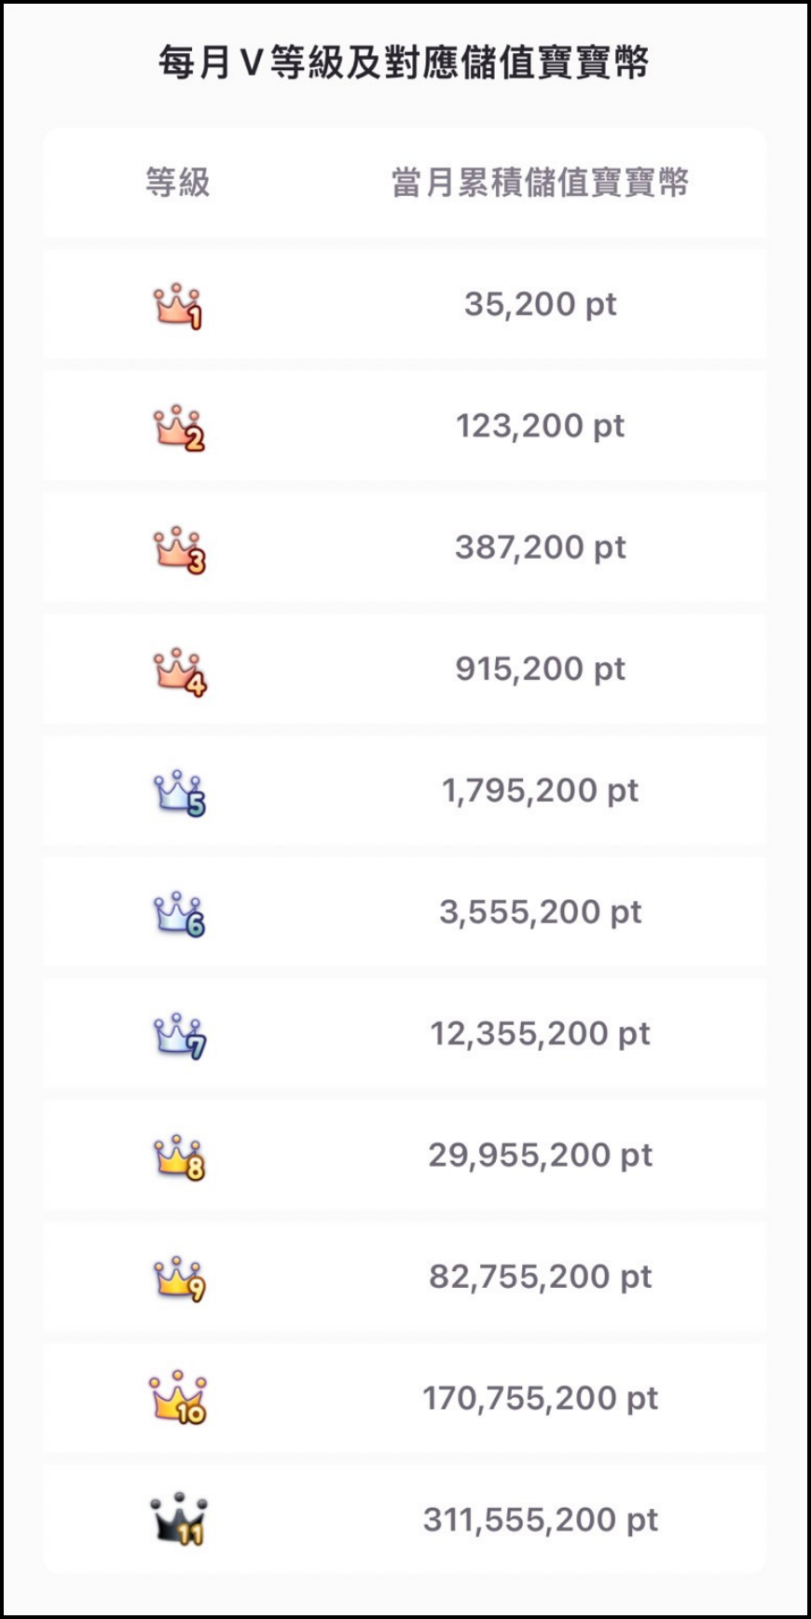Click the blue level 5 crown icon
Image resolution: width=811 pixels, height=1619 pixels.
[x=178, y=793]
